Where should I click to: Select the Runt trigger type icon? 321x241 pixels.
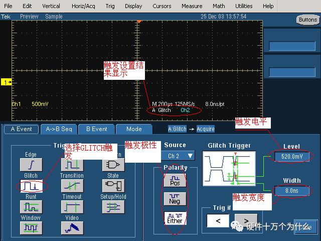[31, 207]
